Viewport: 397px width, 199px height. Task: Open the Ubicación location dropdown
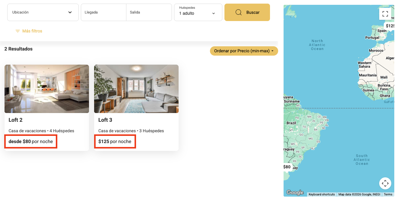(43, 12)
